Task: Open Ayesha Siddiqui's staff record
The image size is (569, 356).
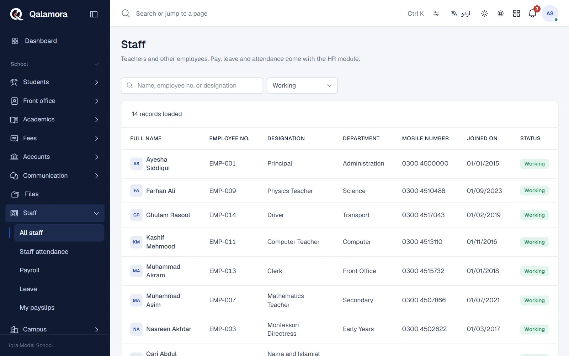Action: (x=158, y=164)
